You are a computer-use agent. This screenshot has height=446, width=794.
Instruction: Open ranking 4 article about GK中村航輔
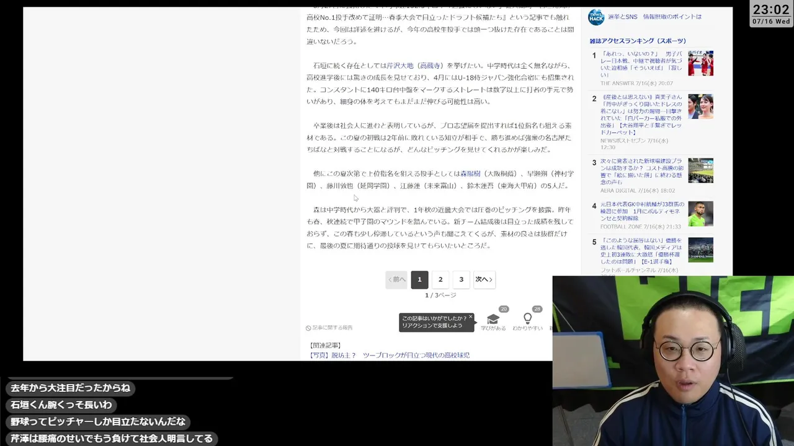tap(641, 211)
